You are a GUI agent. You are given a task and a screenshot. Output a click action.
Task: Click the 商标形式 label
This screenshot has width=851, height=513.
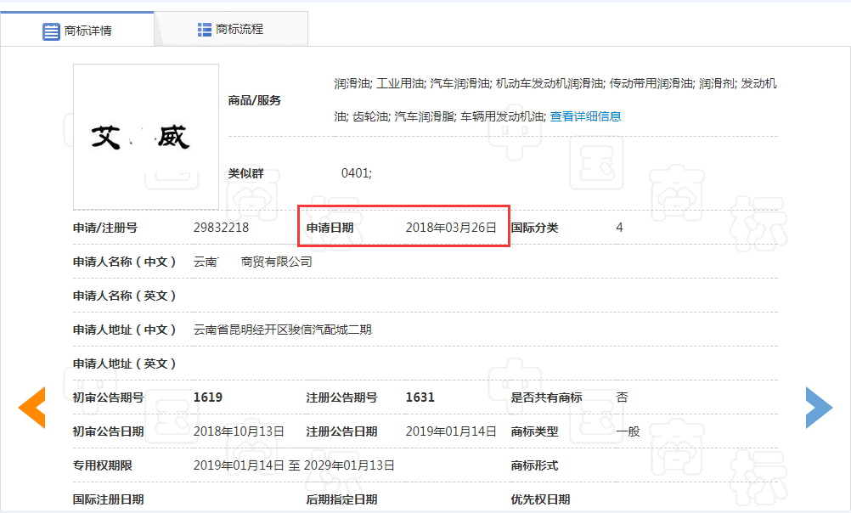pyautogui.click(x=534, y=465)
